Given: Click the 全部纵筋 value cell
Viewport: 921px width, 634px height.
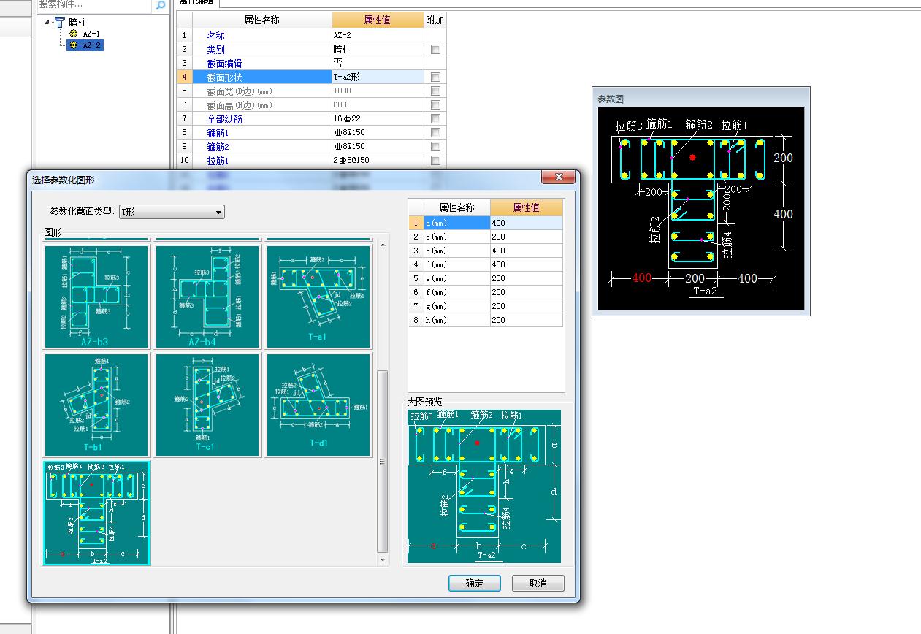Looking at the screenshot, I should 377,118.
